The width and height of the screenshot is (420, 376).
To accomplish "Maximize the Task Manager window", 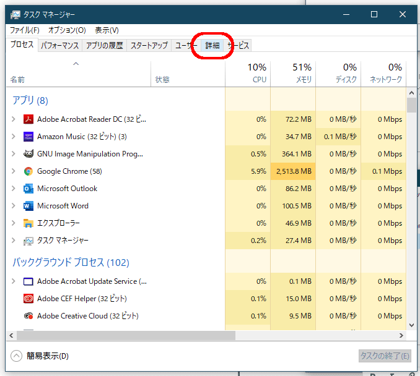I will pyautogui.click(x=374, y=14).
